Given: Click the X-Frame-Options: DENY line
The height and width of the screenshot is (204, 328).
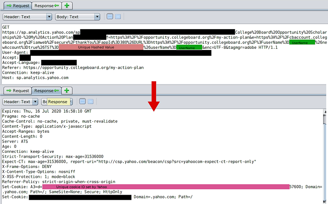Looking at the screenshot, I should [x=27, y=167].
